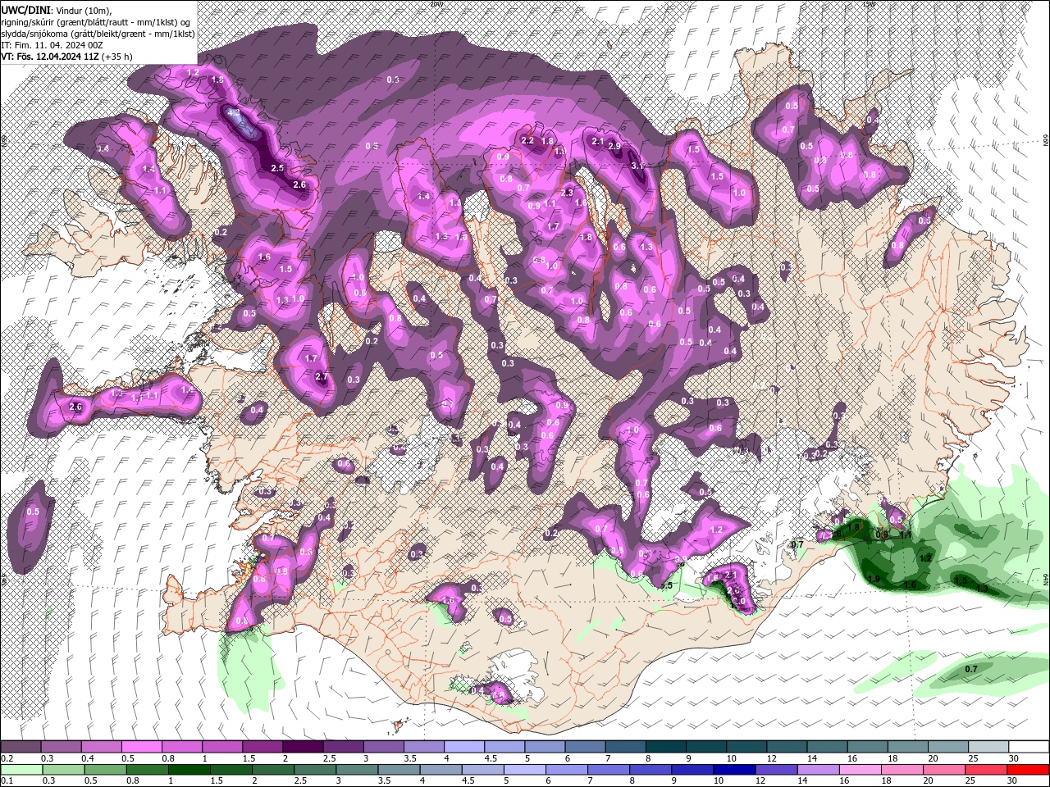The height and width of the screenshot is (787, 1050).
Task: Pick the upper legend swatch for 0.2
Action: (x=21, y=747)
